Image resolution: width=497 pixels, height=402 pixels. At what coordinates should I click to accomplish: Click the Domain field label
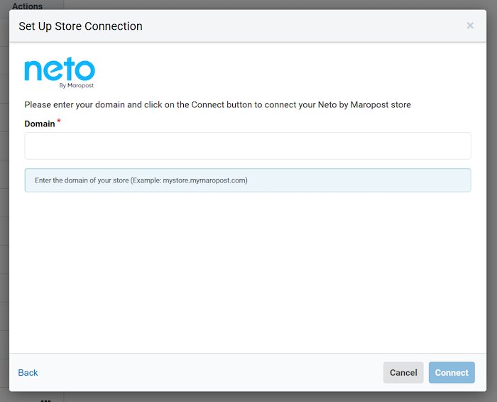click(40, 124)
